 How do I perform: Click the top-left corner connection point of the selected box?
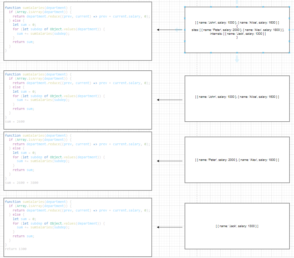point(185,7)
